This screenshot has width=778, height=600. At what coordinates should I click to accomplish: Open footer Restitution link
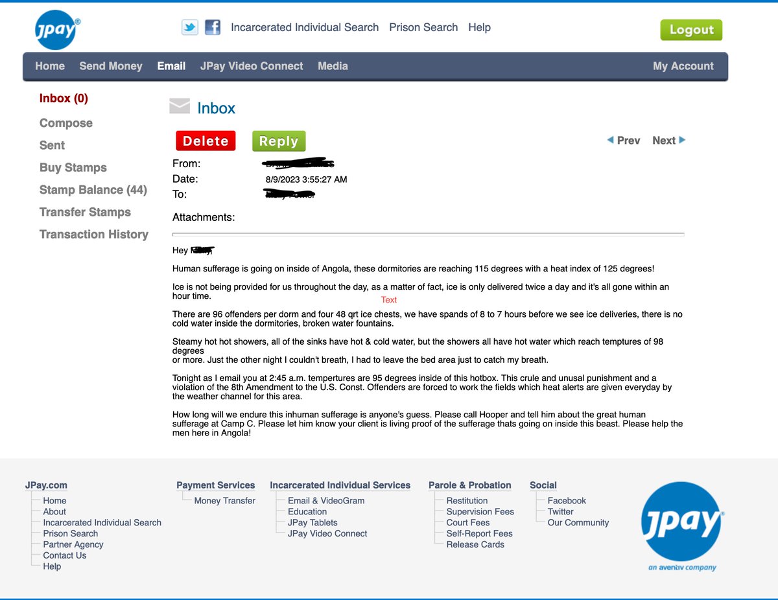[x=467, y=501]
